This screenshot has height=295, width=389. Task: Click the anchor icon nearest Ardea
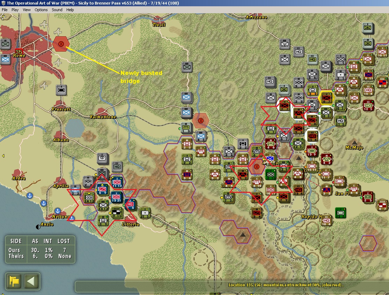coord(30,196)
